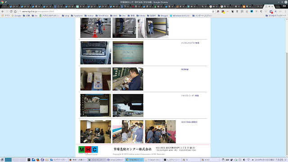
Task: Open the taskbar start menu icon
Action: click(x=2, y=160)
